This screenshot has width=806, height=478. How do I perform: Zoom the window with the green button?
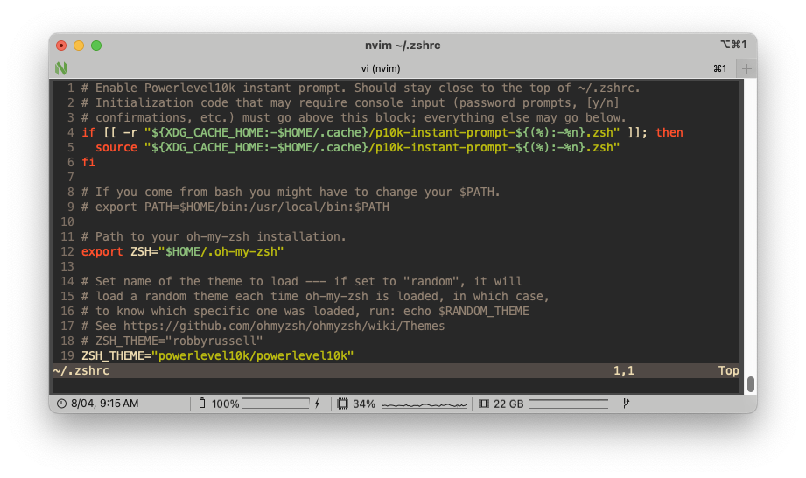coord(96,46)
